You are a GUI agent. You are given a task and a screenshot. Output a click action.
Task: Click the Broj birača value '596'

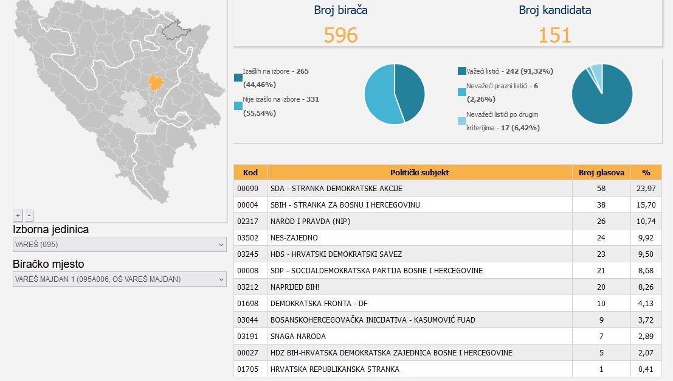(x=340, y=35)
